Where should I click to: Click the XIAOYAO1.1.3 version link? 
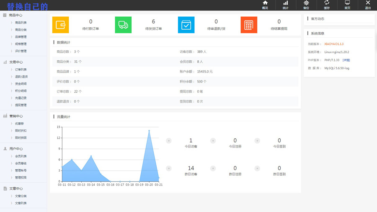tap(334, 44)
